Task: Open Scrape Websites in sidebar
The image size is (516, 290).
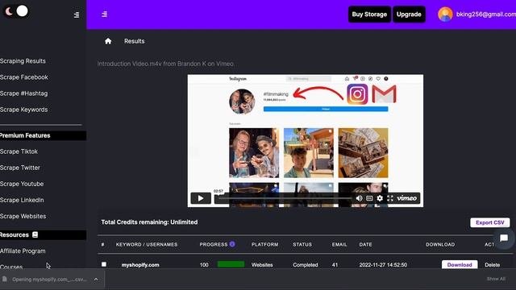Action: pos(23,216)
